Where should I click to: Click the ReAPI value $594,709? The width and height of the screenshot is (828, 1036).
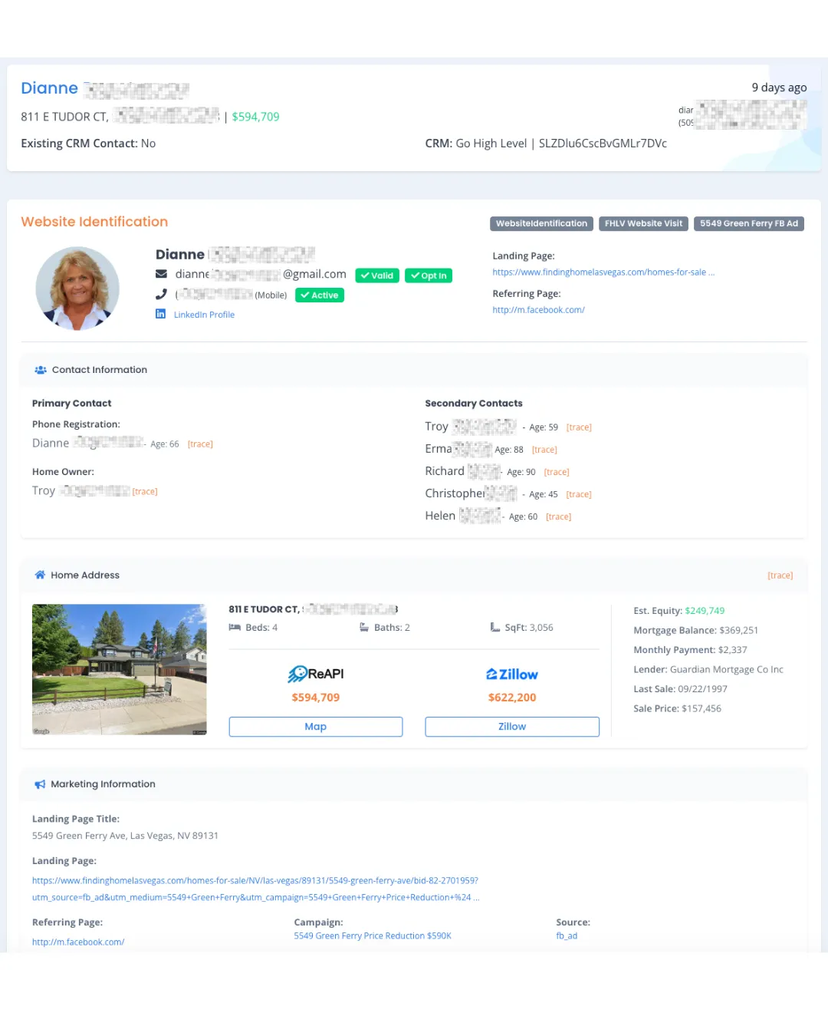(315, 698)
